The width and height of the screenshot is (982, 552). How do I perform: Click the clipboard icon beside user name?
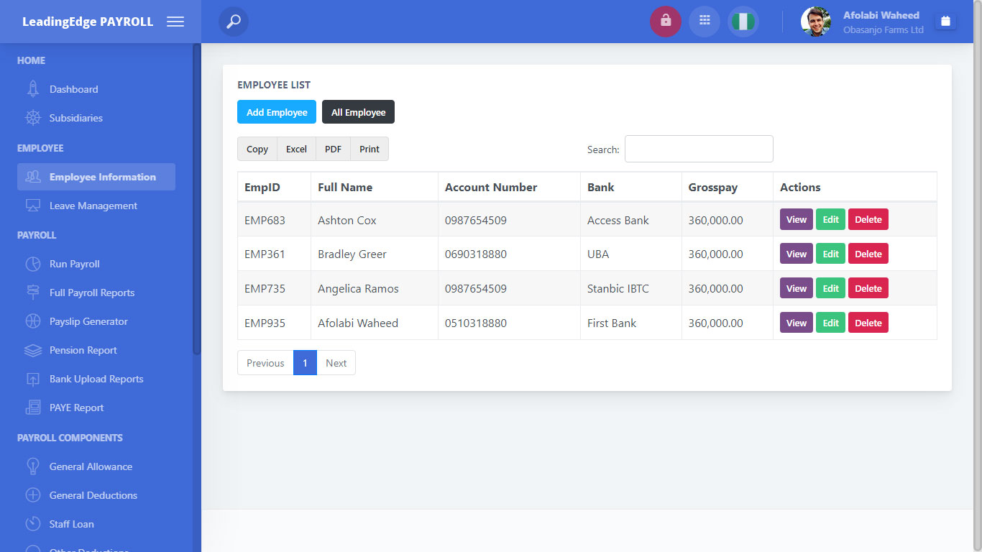tap(945, 22)
